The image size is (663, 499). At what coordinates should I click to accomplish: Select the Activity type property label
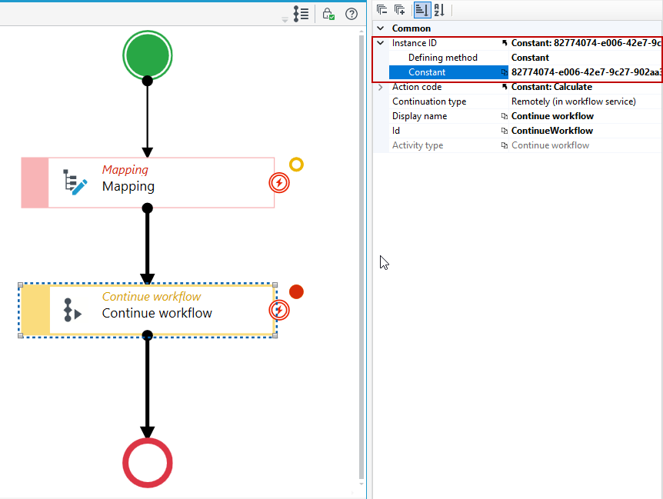pos(418,145)
